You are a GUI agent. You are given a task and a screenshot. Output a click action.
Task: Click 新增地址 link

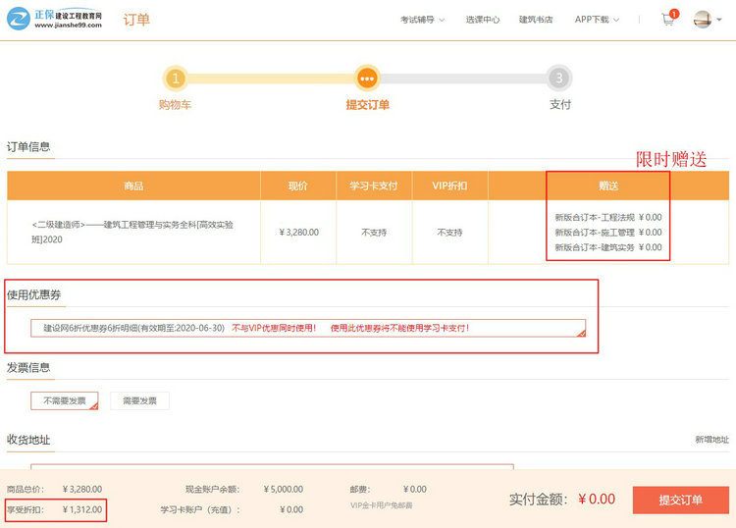point(711,440)
